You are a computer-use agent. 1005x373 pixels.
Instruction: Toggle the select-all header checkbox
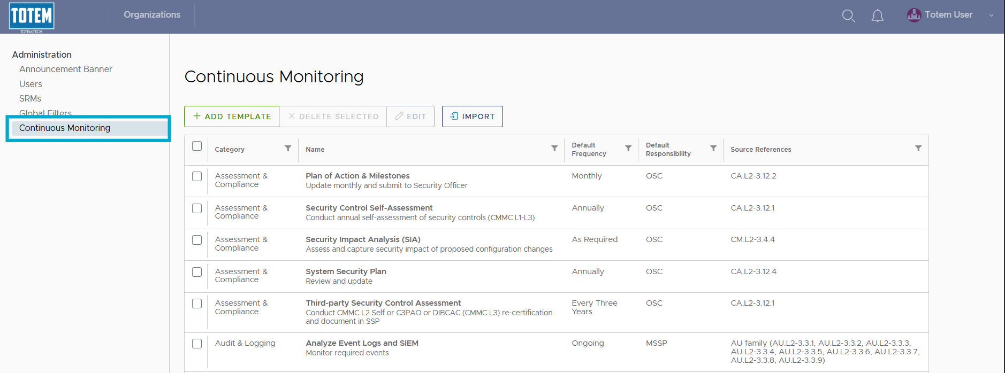pos(197,146)
